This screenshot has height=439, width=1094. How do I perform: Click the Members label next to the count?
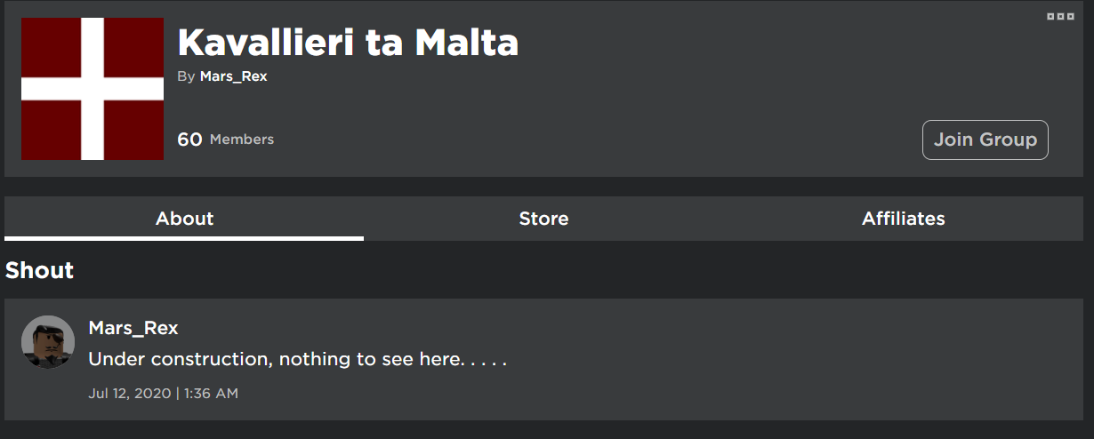pos(242,140)
